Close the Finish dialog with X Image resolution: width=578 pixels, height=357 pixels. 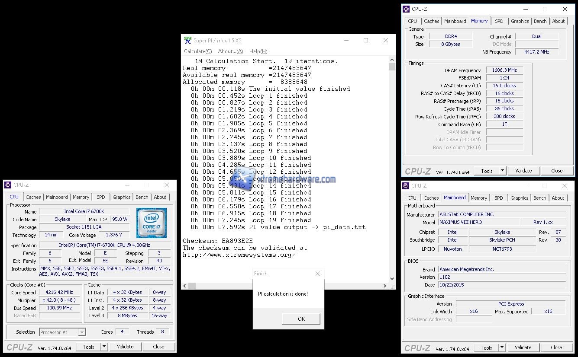pos(318,274)
